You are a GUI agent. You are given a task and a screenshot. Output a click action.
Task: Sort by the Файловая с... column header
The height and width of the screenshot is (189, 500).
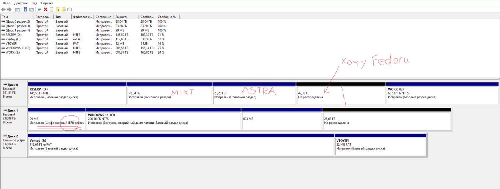[82, 17]
